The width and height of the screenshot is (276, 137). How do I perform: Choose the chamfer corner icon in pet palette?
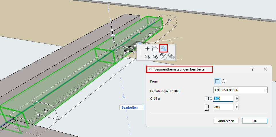pyautogui.click(x=155, y=49)
